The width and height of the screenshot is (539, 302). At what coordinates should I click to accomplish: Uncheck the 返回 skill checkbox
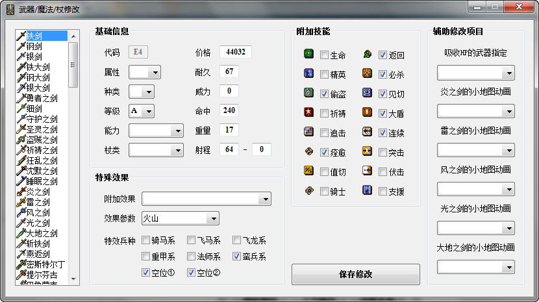(x=383, y=55)
